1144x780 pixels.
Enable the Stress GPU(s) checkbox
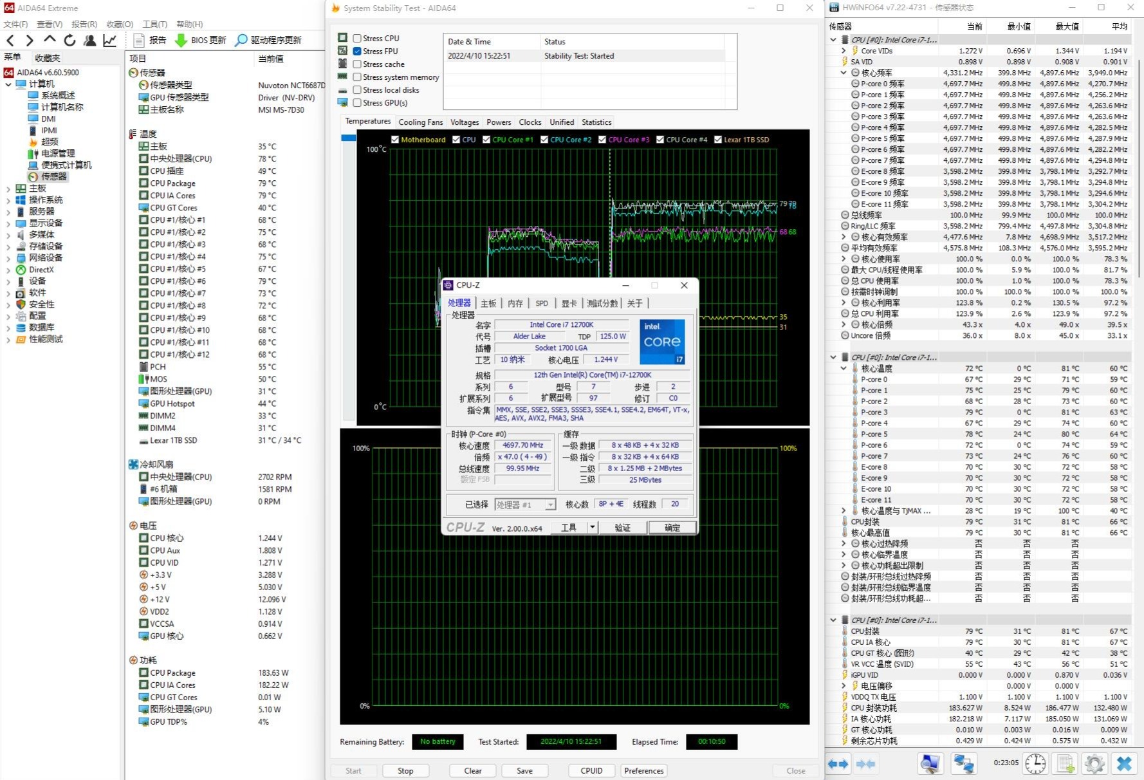coord(357,102)
